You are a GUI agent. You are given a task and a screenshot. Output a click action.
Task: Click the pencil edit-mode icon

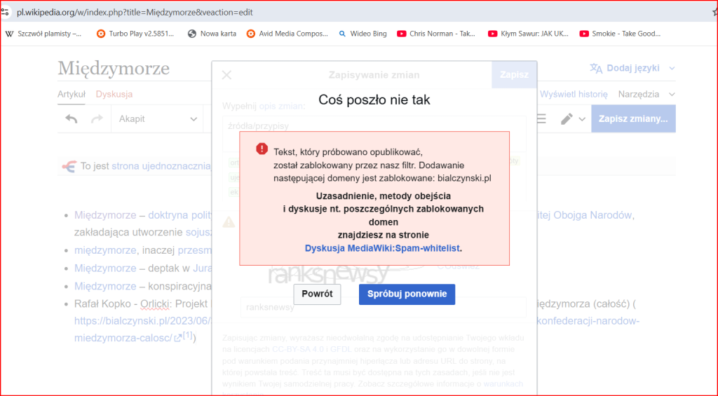point(567,119)
